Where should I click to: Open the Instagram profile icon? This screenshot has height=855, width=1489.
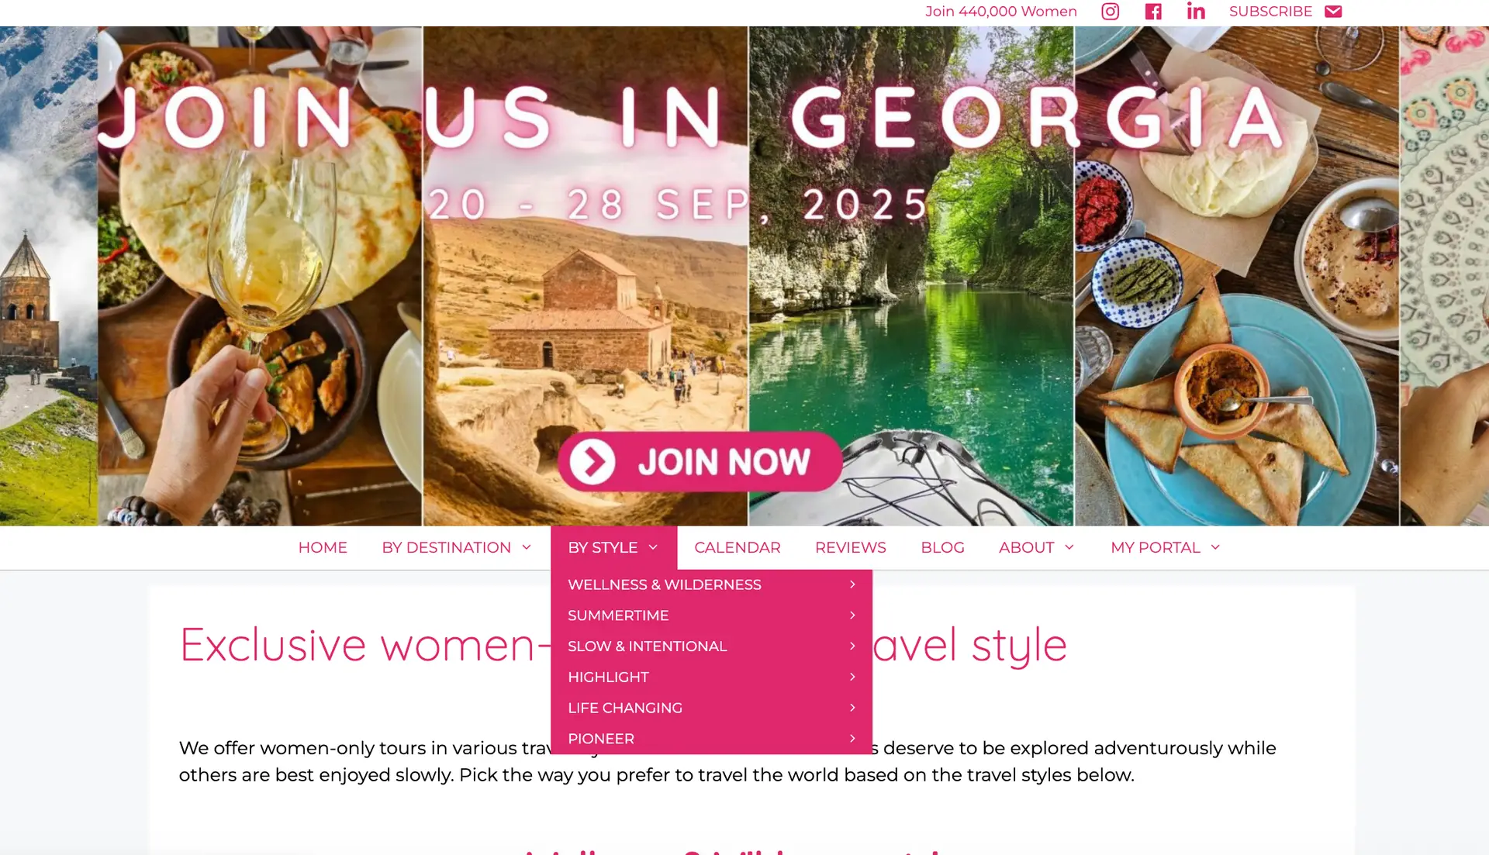click(1111, 12)
